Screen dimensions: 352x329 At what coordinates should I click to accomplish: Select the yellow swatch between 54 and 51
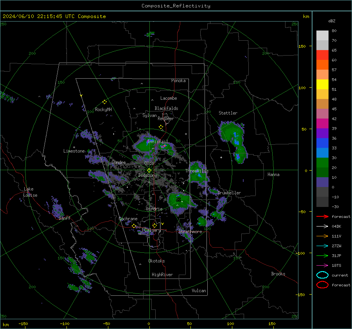[322, 84]
